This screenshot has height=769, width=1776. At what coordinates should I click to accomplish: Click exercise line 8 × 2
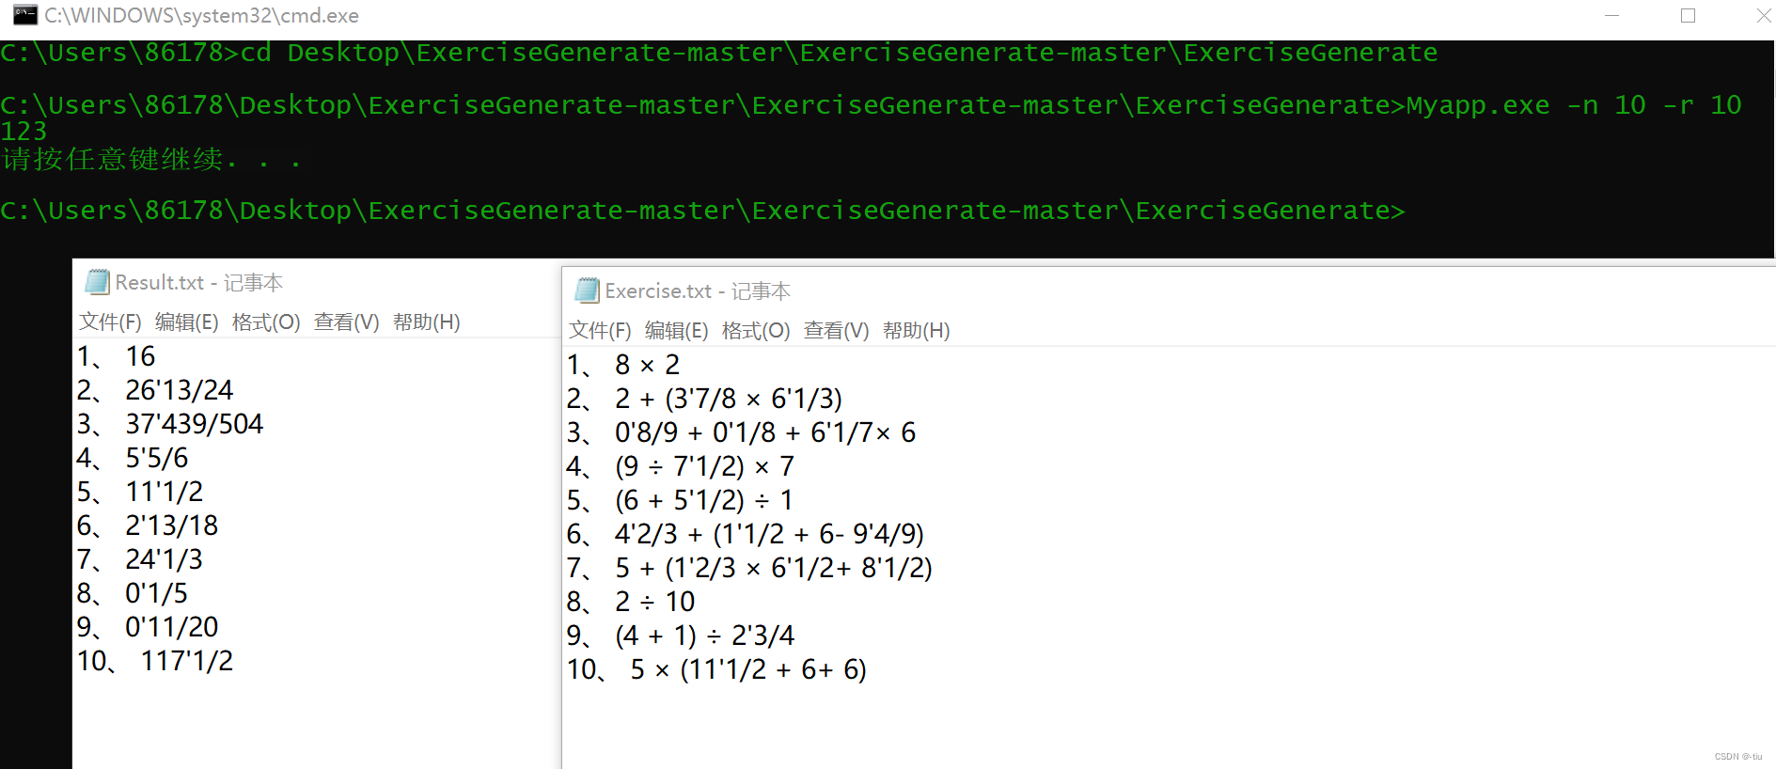click(x=647, y=365)
